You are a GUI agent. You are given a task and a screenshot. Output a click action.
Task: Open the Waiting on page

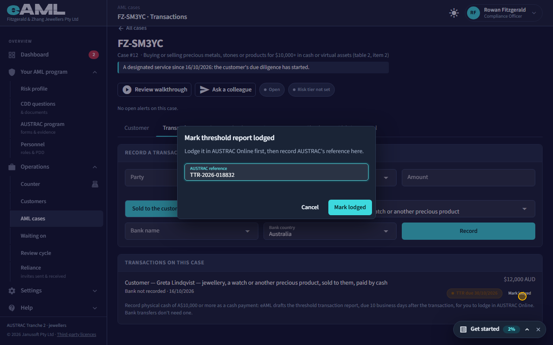coord(33,236)
